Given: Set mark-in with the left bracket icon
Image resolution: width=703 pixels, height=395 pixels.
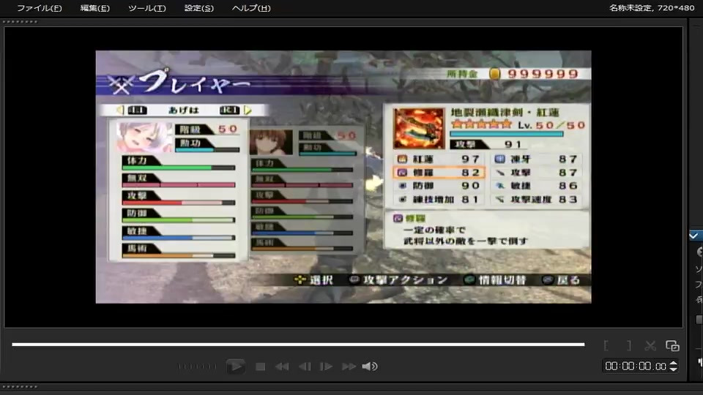Looking at the screenshot, I should 606,345.
